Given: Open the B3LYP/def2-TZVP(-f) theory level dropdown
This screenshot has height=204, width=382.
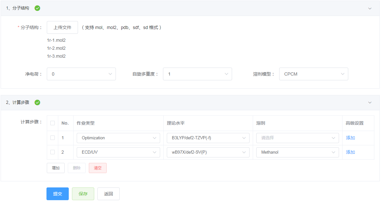Looking at the screenshot, I should point(208,138).
